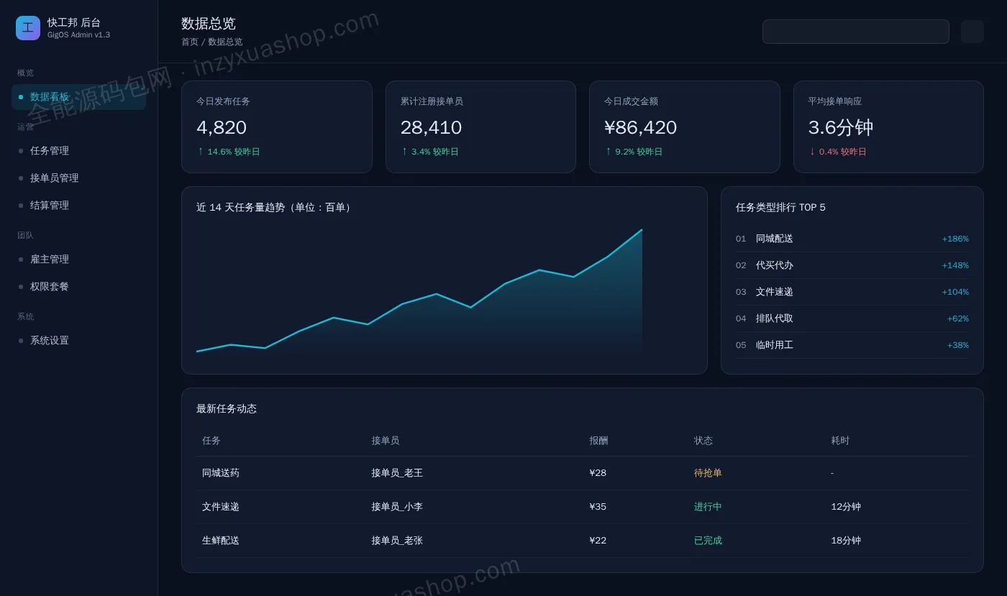The image size is (1007, 596).
Task: Go to 任务管理 in the sidebar
Action: 79,151
